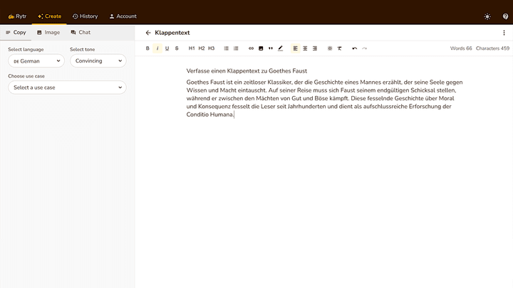Redo the last edit
This screenshot has height=288, width=513.
[365, 48]
